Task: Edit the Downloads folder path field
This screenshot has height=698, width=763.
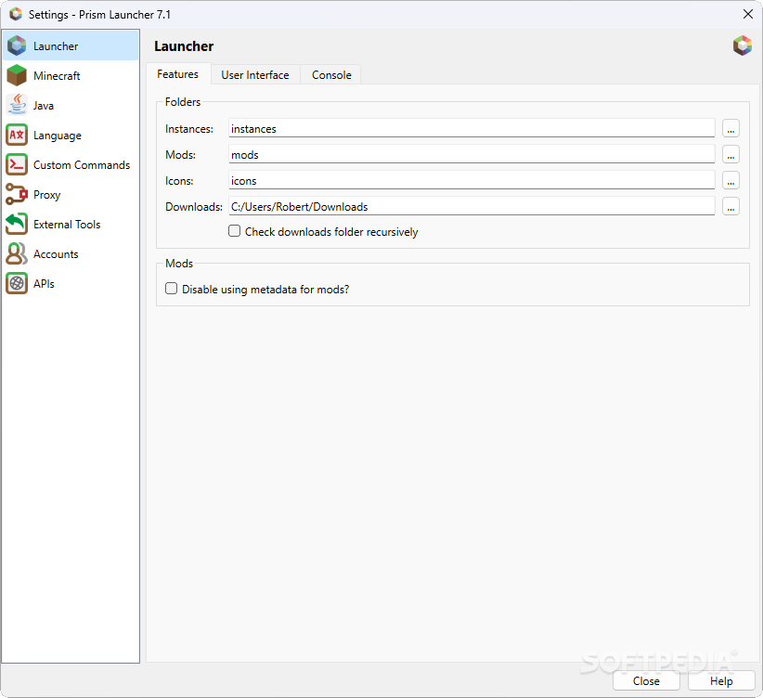Action: 472,206
